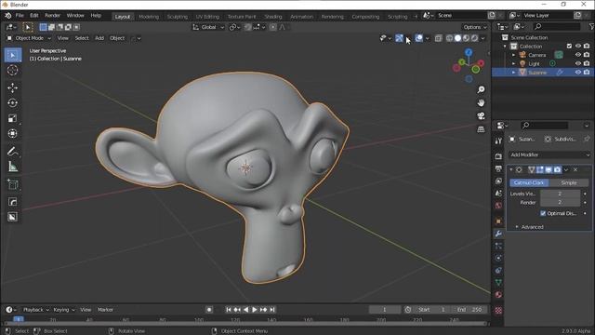
Task: Hide Suzanne in viewport via eye icon
Action: pos(578,73)
